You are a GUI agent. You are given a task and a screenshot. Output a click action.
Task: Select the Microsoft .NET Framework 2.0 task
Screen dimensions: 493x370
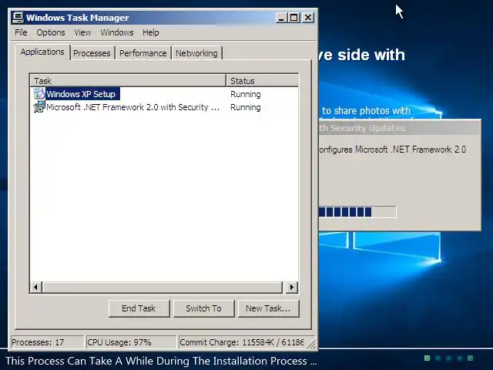click(164, 107)
